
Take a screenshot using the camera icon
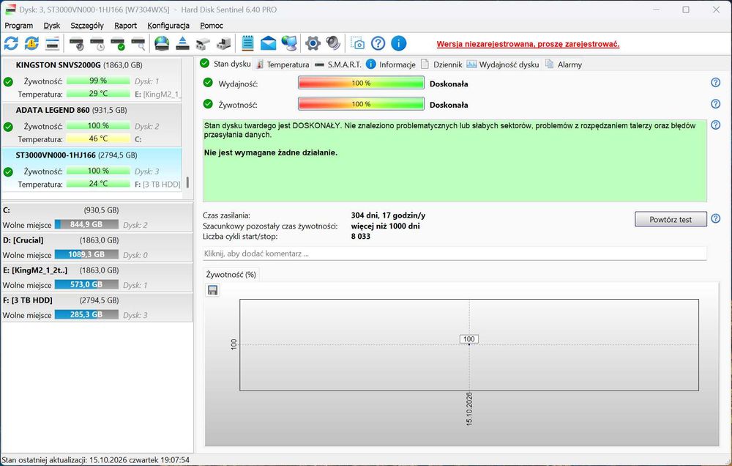pos(358,43)
